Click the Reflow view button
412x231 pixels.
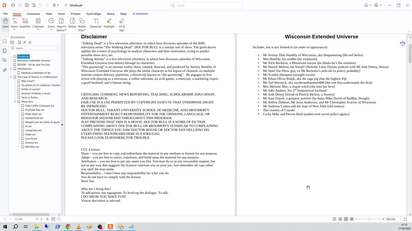(x=72, y=23)
